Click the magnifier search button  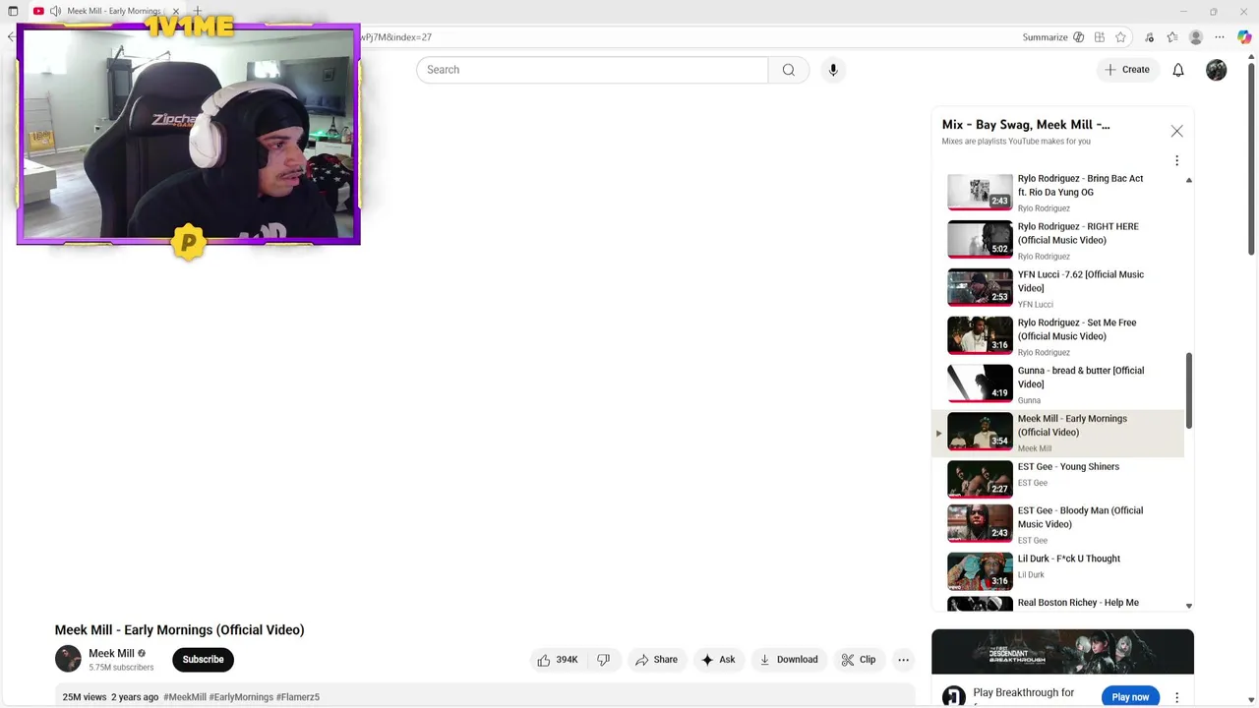[789, 70]
